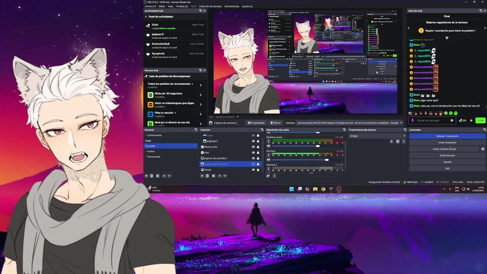Open Ajustes button in Controles
This screenshot has width=487, height=274.
[447, 162]
